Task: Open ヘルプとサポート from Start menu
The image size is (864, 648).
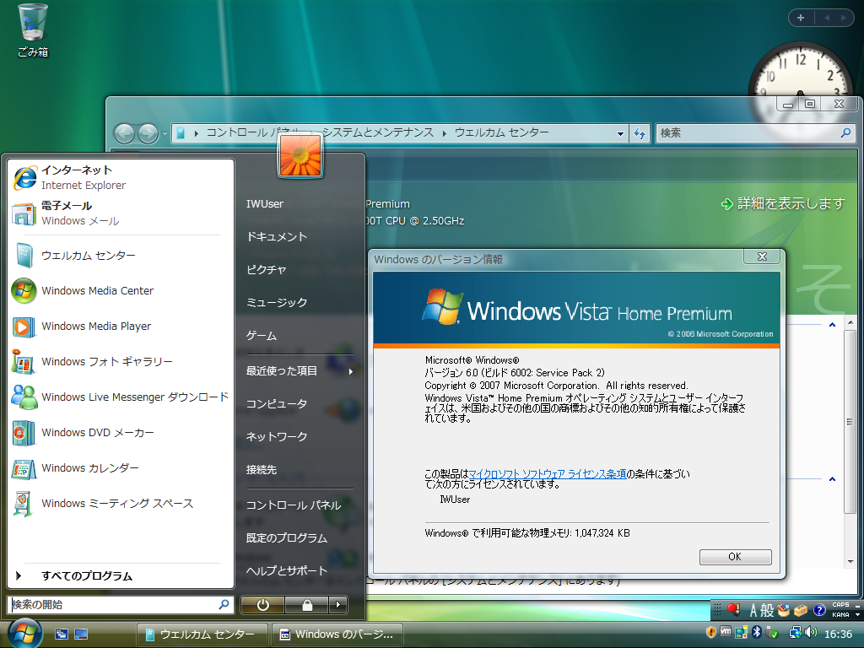Action: pyautogui.click(x=300, y=571)
